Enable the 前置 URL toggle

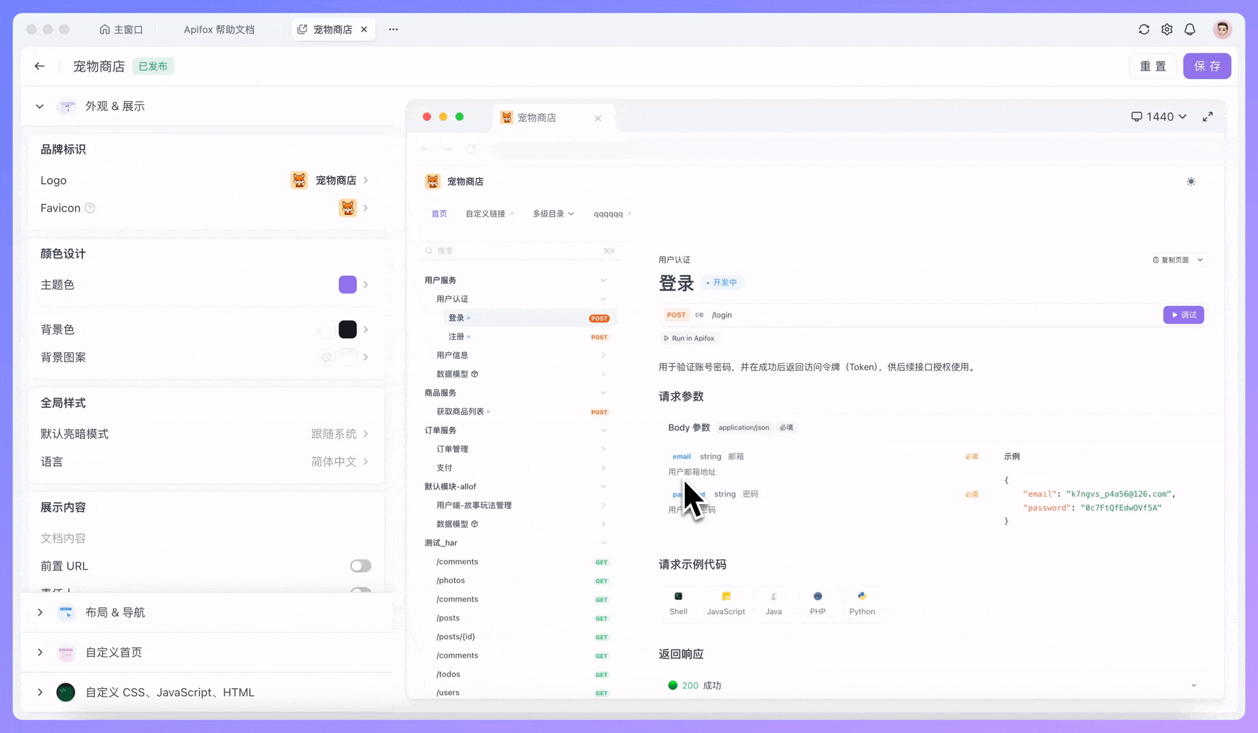click(x=361, y=565)
